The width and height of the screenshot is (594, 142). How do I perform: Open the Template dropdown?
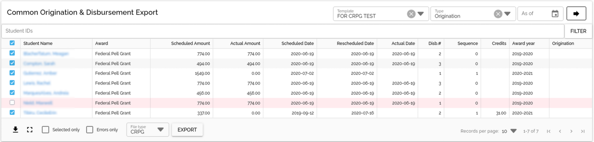pyautogui.click(x=421, y=14)
